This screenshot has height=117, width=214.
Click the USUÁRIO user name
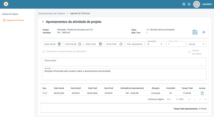[207, 4]
